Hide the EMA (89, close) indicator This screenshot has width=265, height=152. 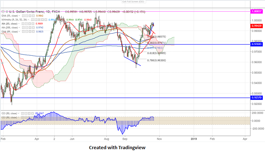coord(23,32)
